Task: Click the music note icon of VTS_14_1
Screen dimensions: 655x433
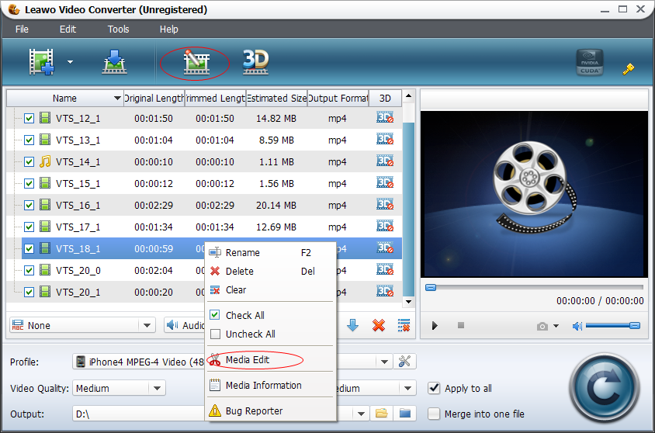Action: pos(45,161)
